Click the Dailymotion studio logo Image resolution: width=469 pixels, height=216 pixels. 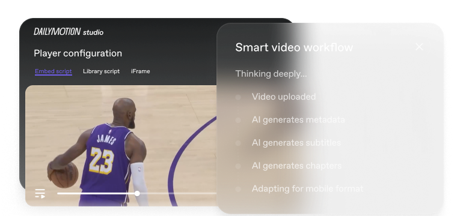point(69,32)
